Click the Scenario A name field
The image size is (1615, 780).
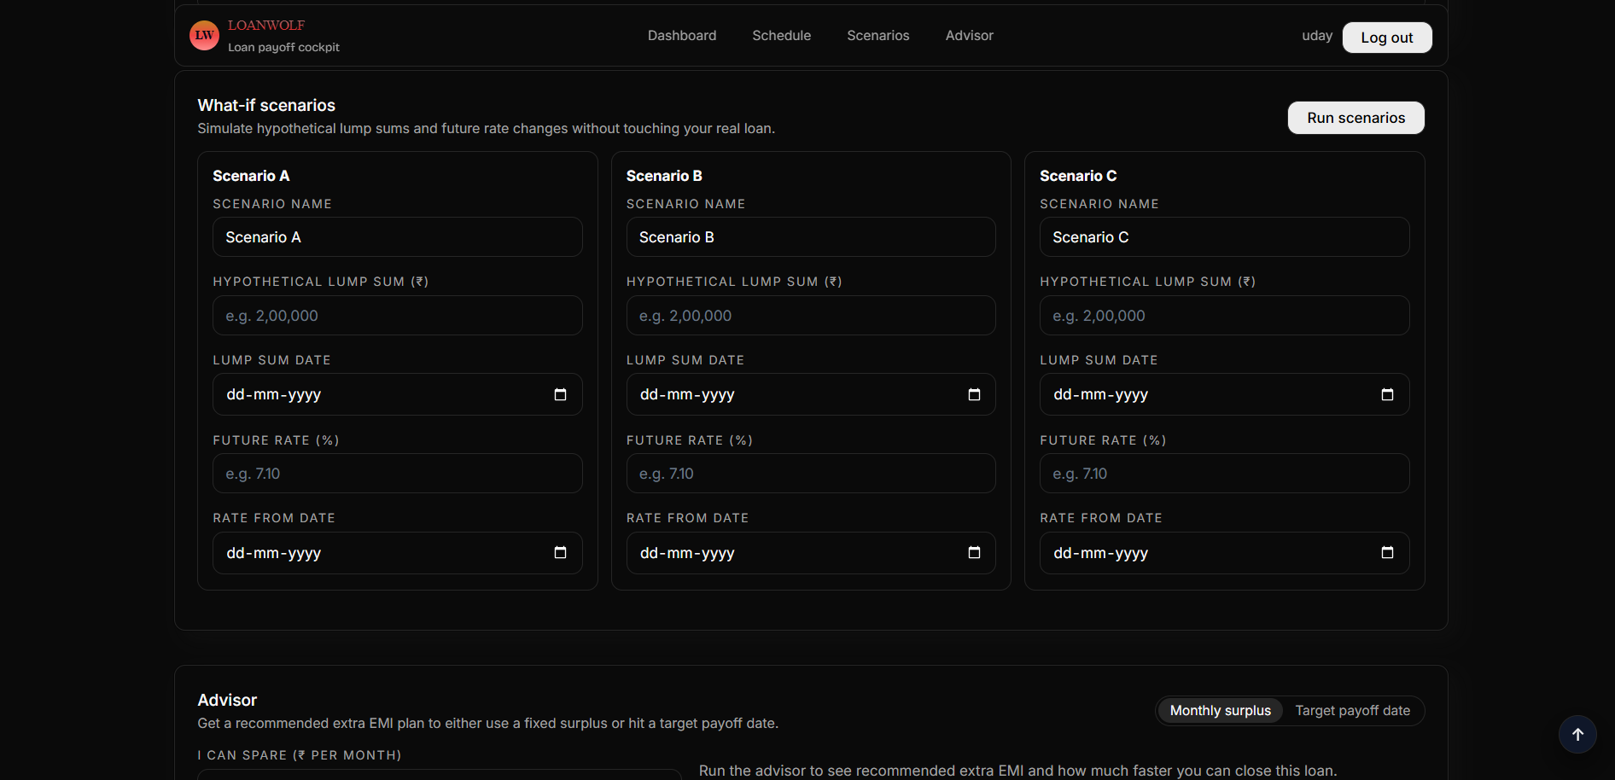396,236
